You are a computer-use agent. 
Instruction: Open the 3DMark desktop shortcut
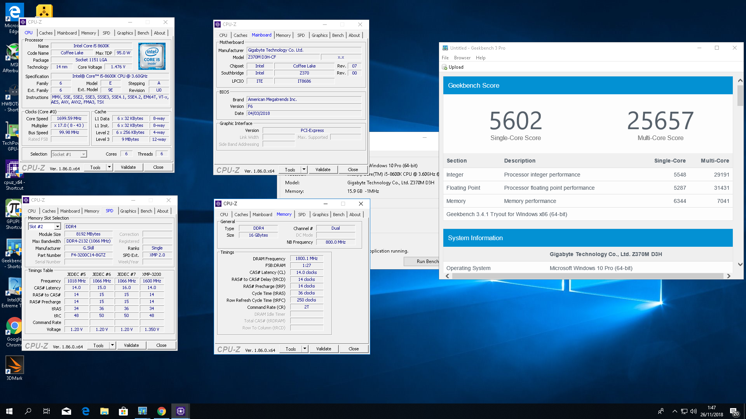tap(14, 368)
